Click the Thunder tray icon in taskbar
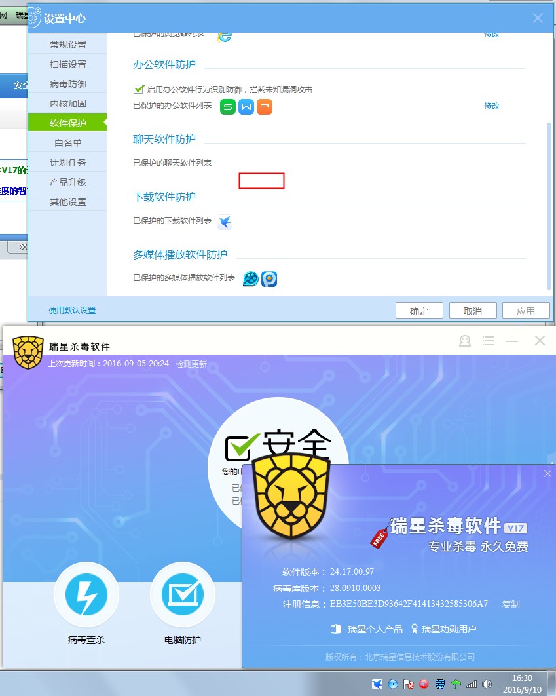The width and height of the screenshot is (556, 696). tap(377, 684)
